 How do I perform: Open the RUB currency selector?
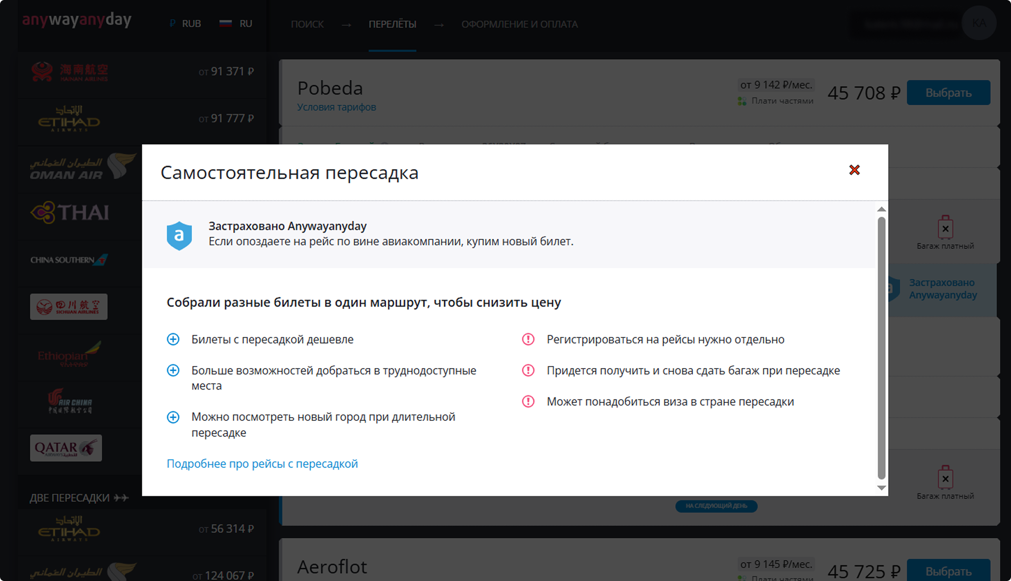point(185,23)
